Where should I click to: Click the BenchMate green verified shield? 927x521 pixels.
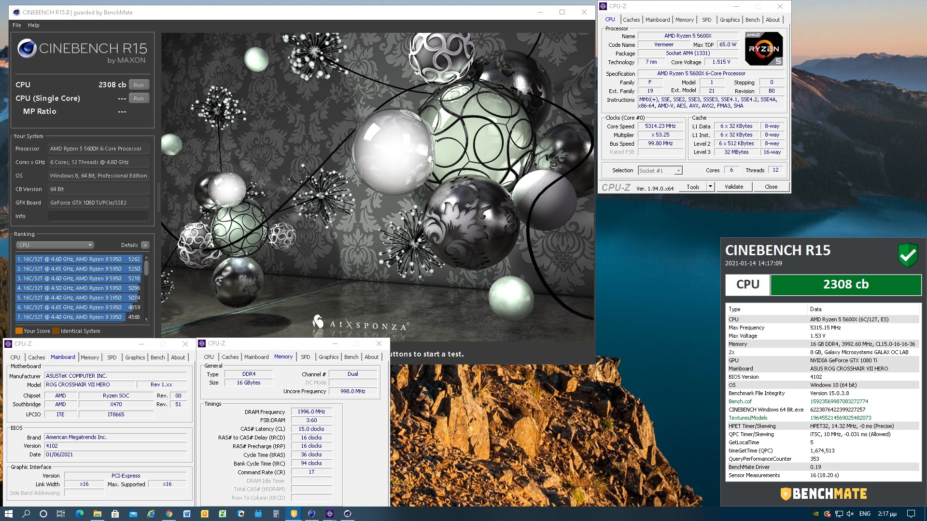[x=908, y=255]
